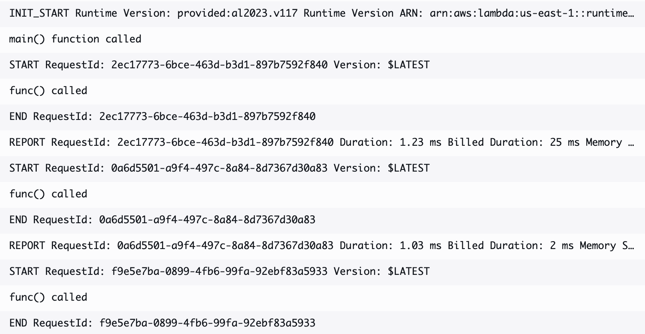The height and width of the screenshot is (334, 645).
Task: Select END log line for request 2ec17773
Action: click(x=162, y=116)
